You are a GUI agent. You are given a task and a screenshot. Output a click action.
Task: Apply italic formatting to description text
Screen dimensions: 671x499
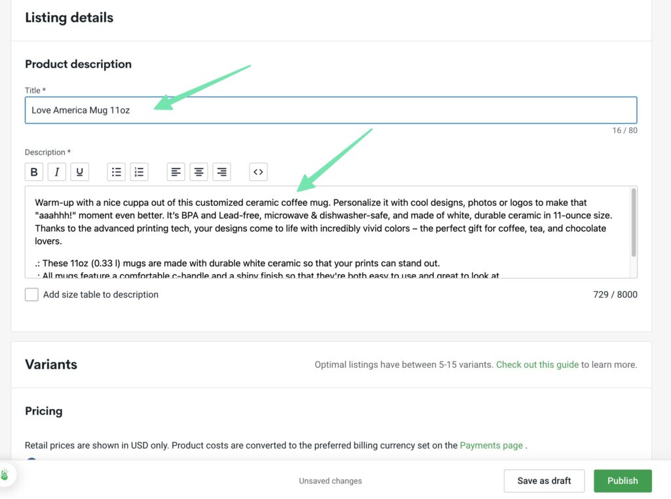click(57, 172)
